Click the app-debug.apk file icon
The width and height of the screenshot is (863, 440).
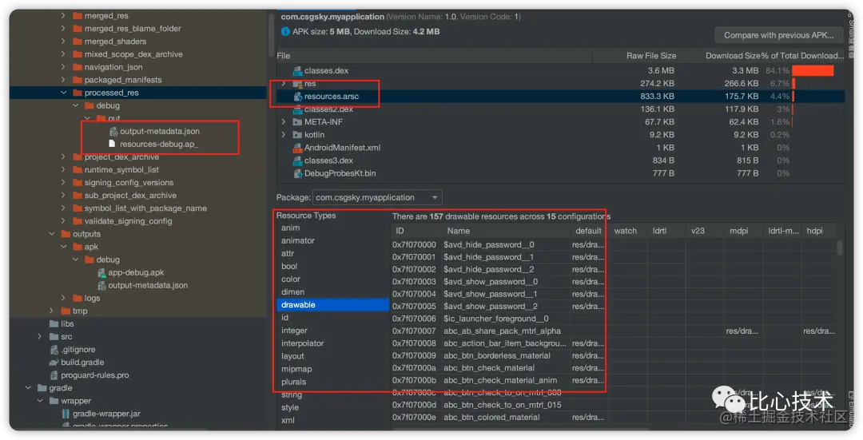tap(101, 272)
